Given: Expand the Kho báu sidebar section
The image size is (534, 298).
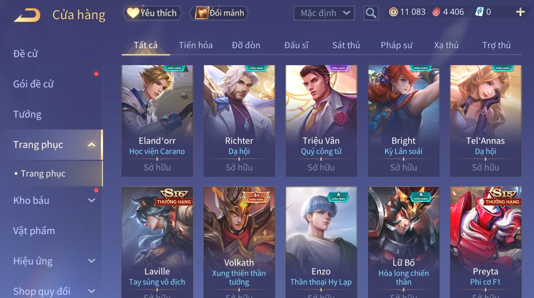Looking at the screenshot, I should pos(91,200).
